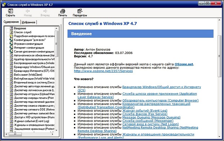Click tree panel scroll-right arrow
The width and height of the screenshot is (224, 141).
click(x=53, y=134)
